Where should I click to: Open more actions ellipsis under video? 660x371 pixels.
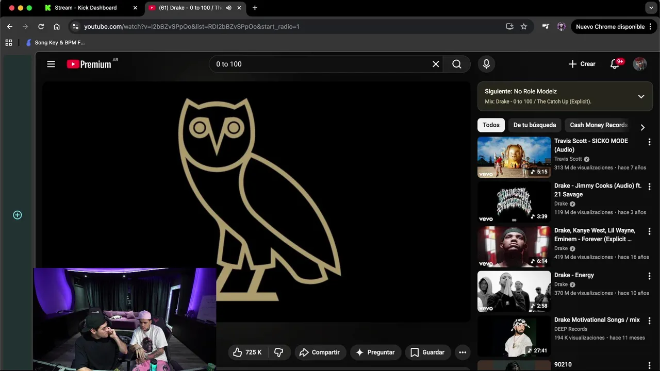(463, 352)
